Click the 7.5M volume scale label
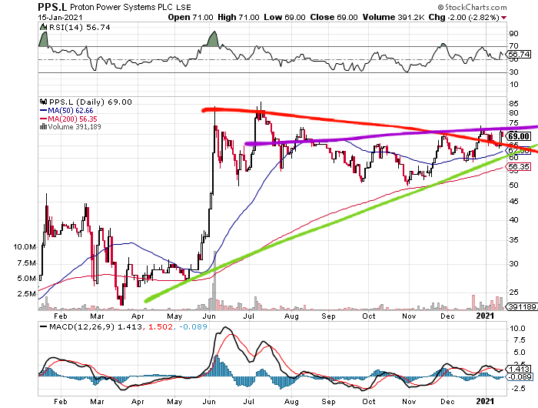The image size is (538, 408). 27,263
